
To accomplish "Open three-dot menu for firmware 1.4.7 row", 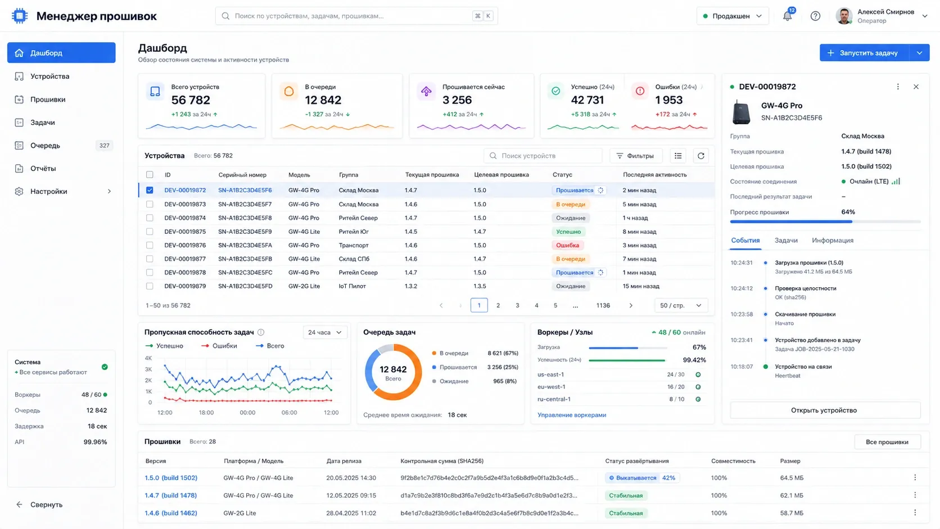I will (915, 495).
